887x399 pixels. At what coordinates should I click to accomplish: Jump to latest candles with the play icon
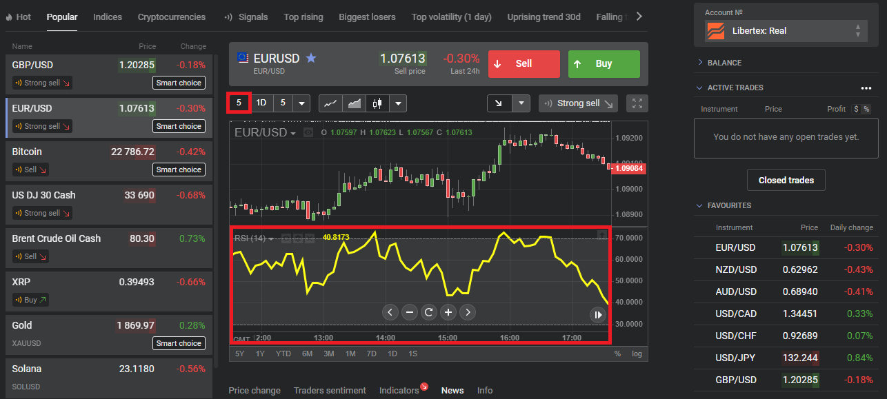coord(597,314)
